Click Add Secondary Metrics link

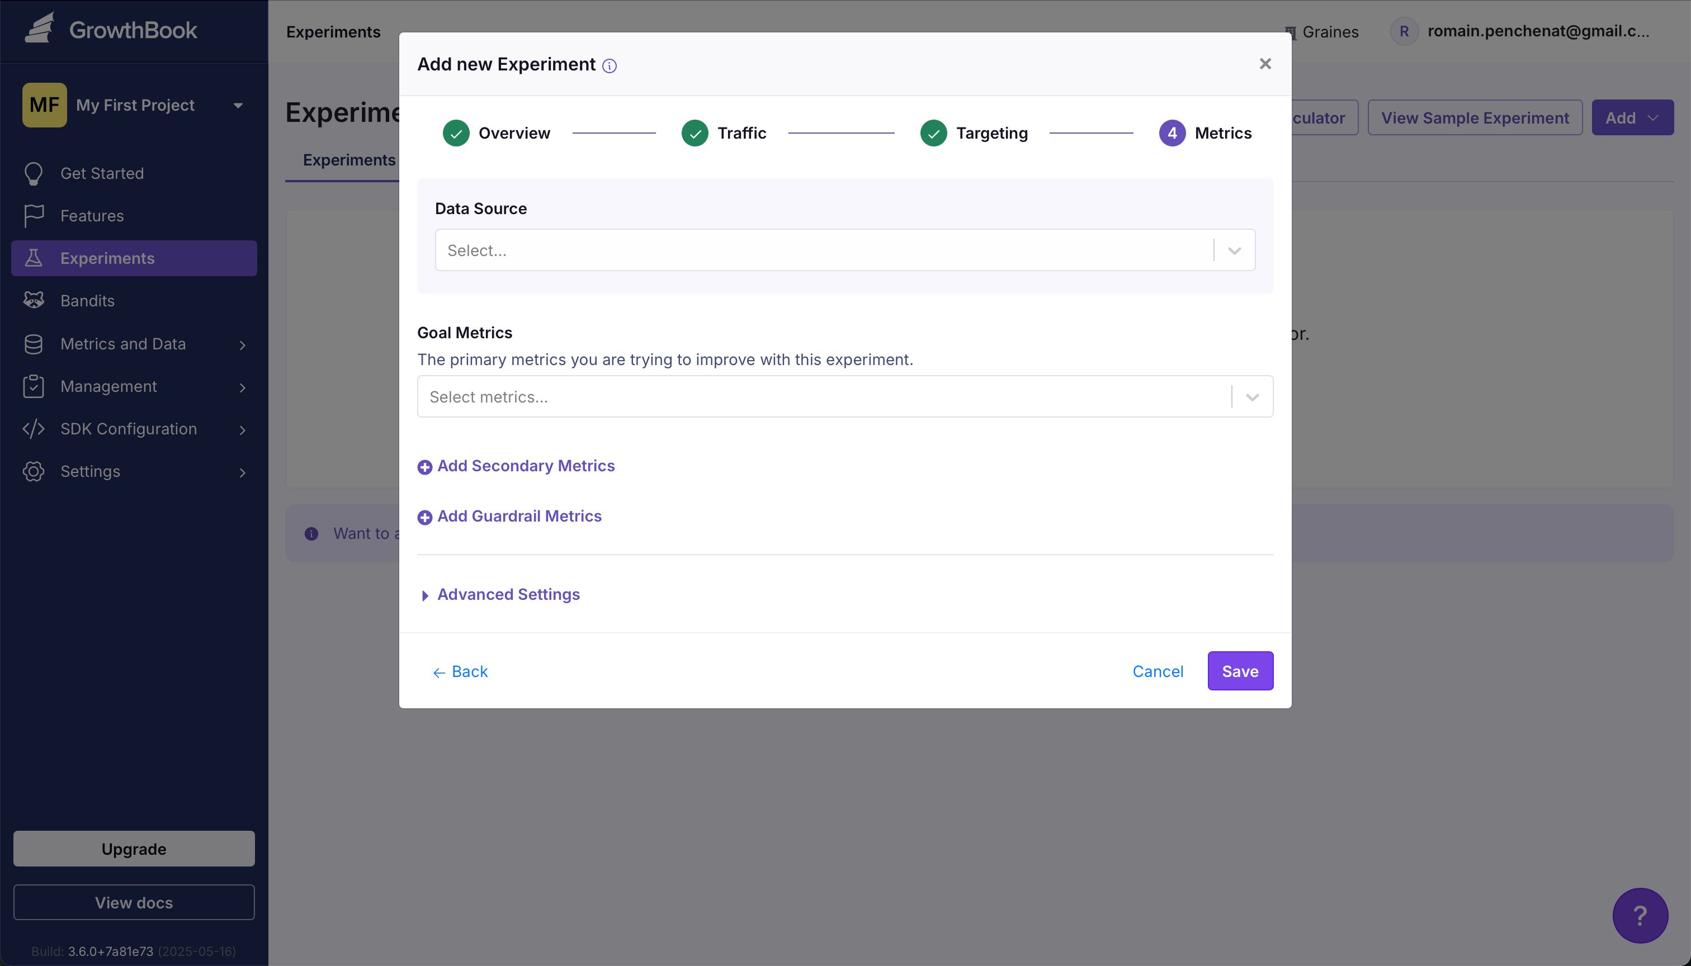click(526, 466)
